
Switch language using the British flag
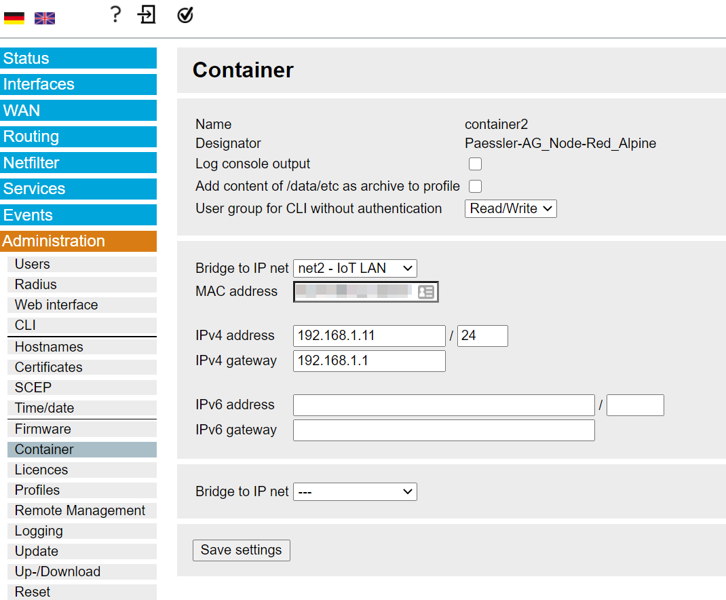point(45,18)
